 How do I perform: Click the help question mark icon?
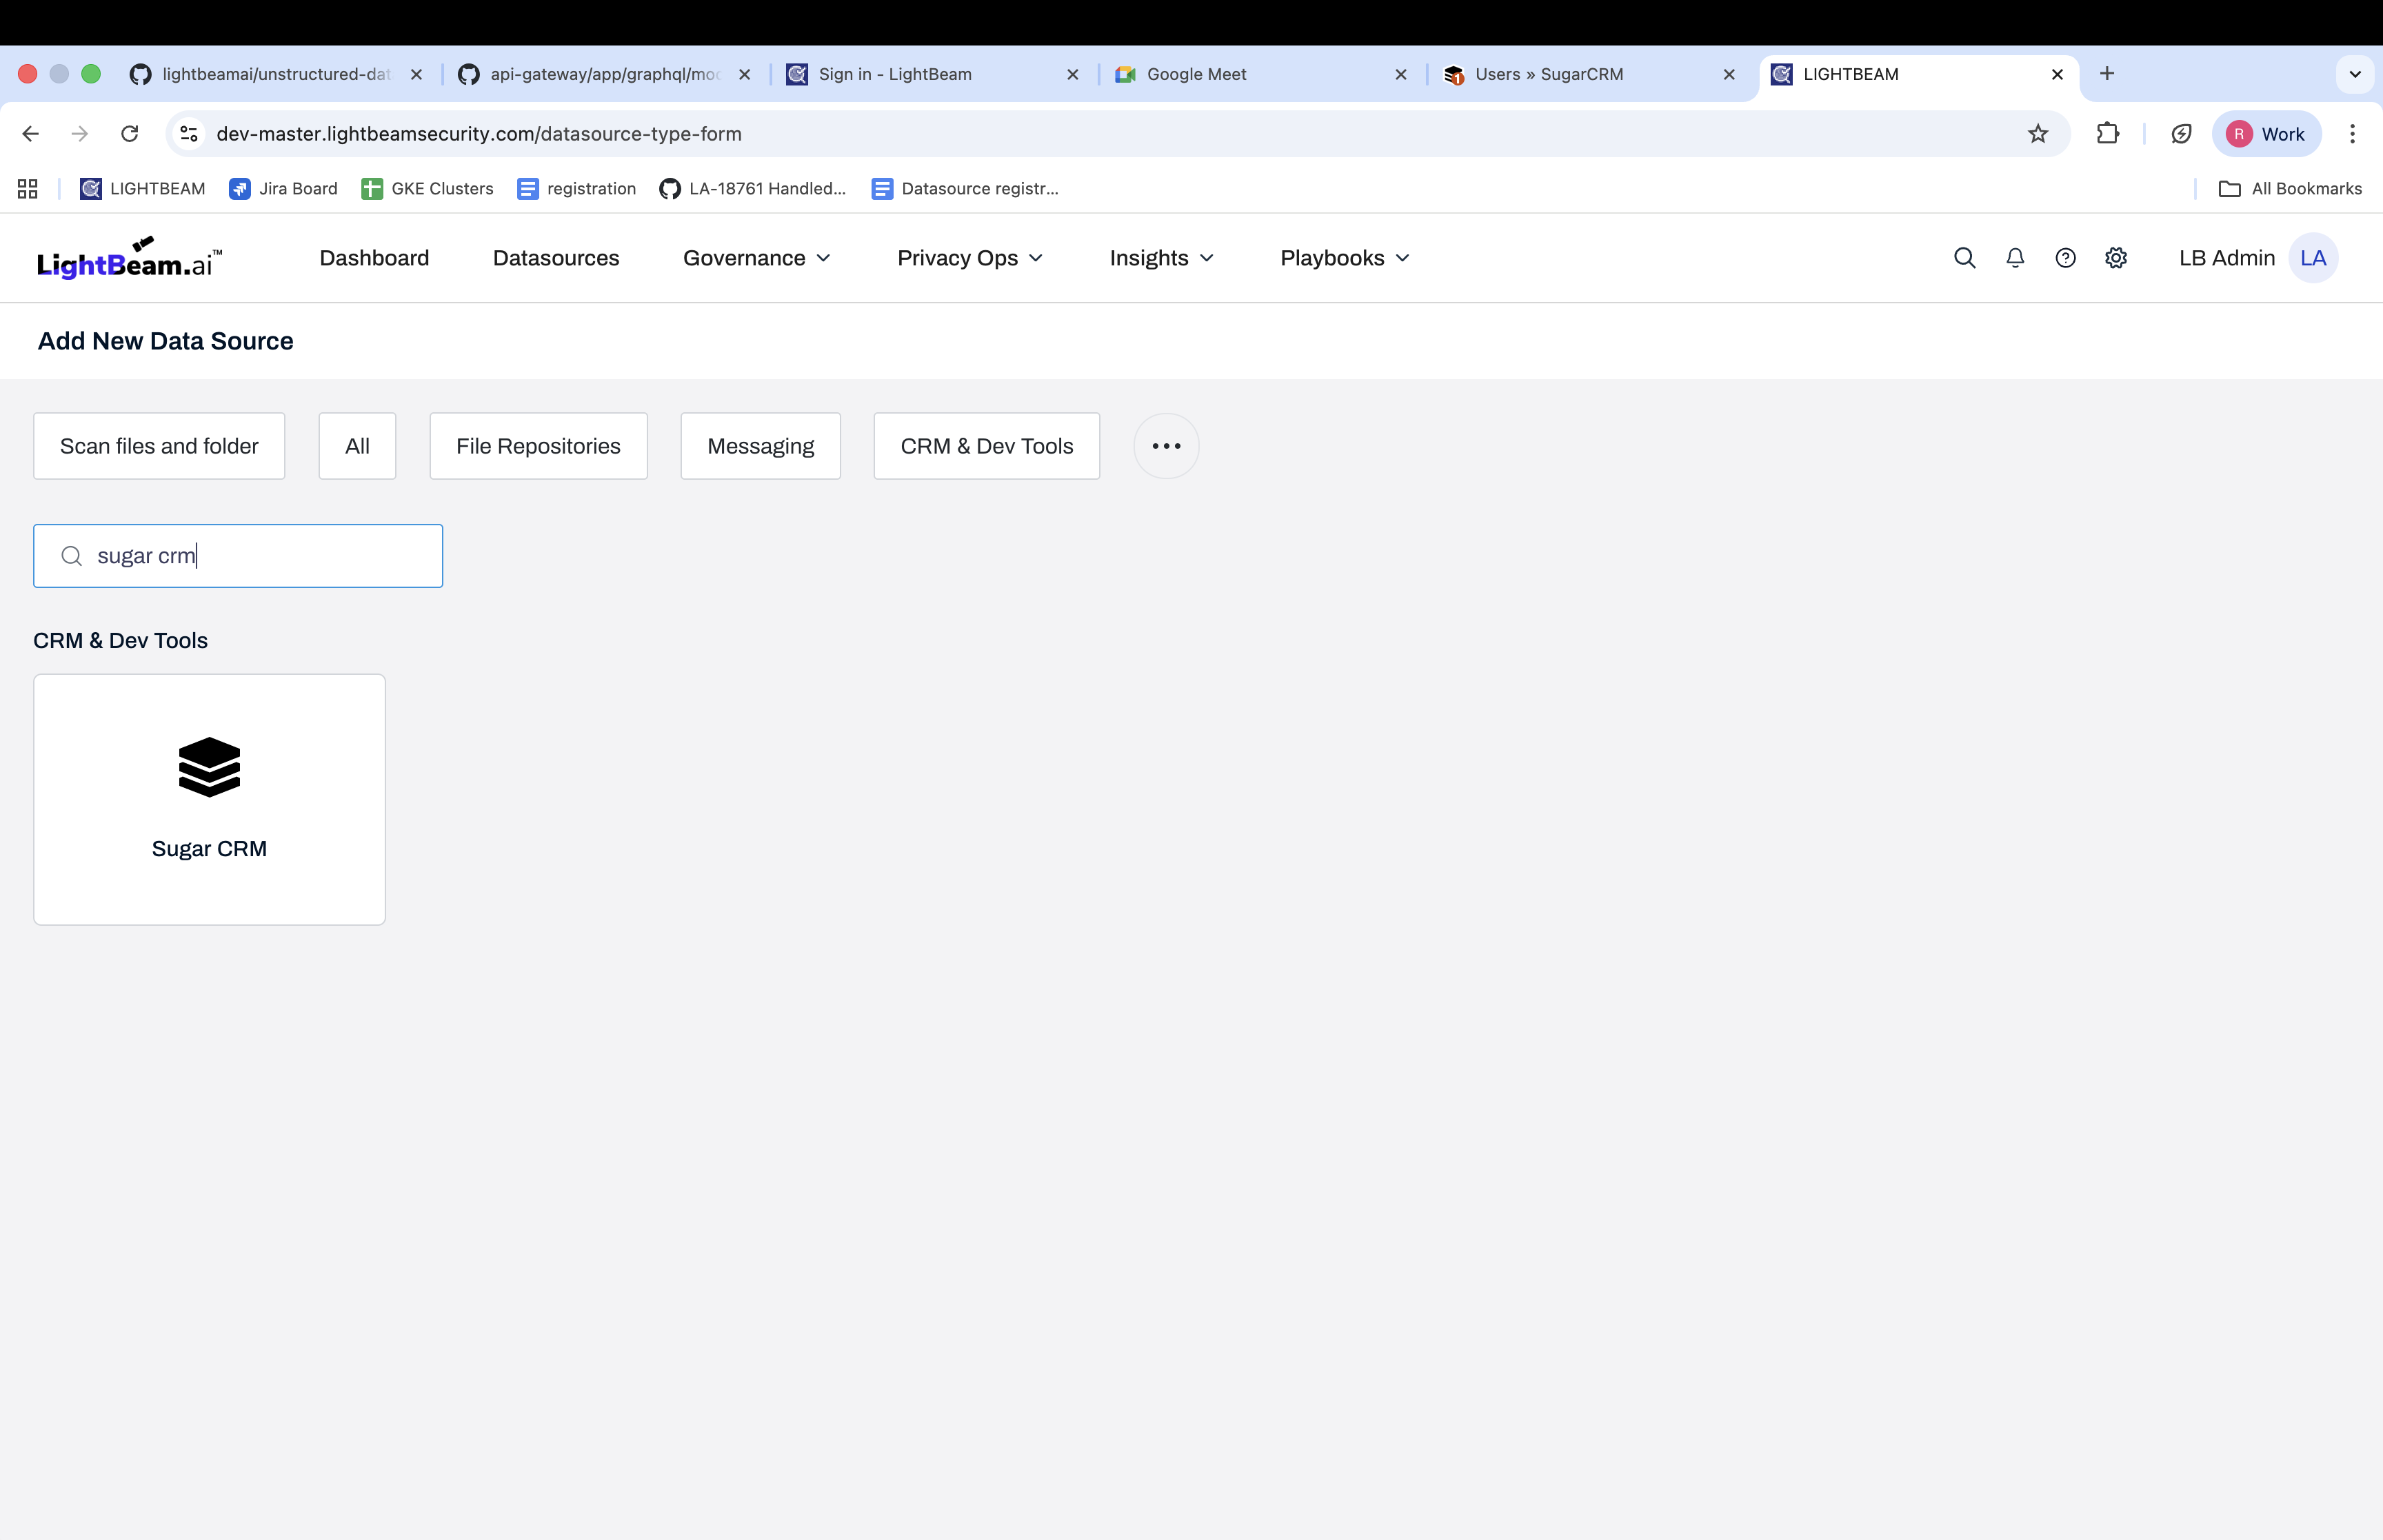2065,258
